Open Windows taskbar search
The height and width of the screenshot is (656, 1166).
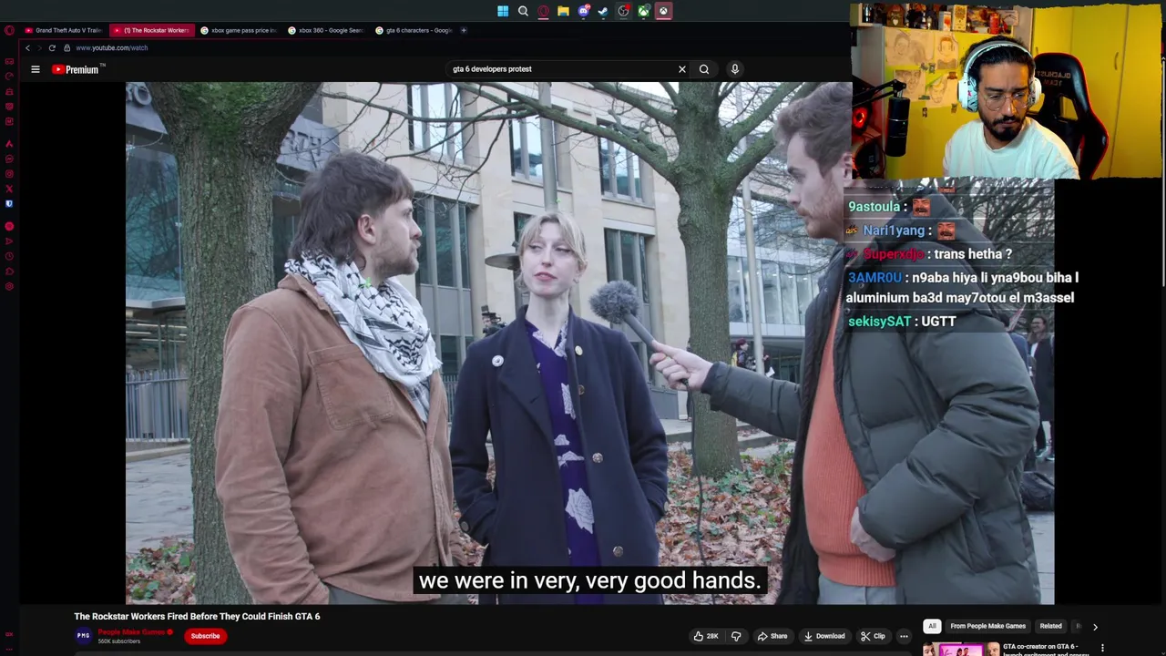pos(523,11)
